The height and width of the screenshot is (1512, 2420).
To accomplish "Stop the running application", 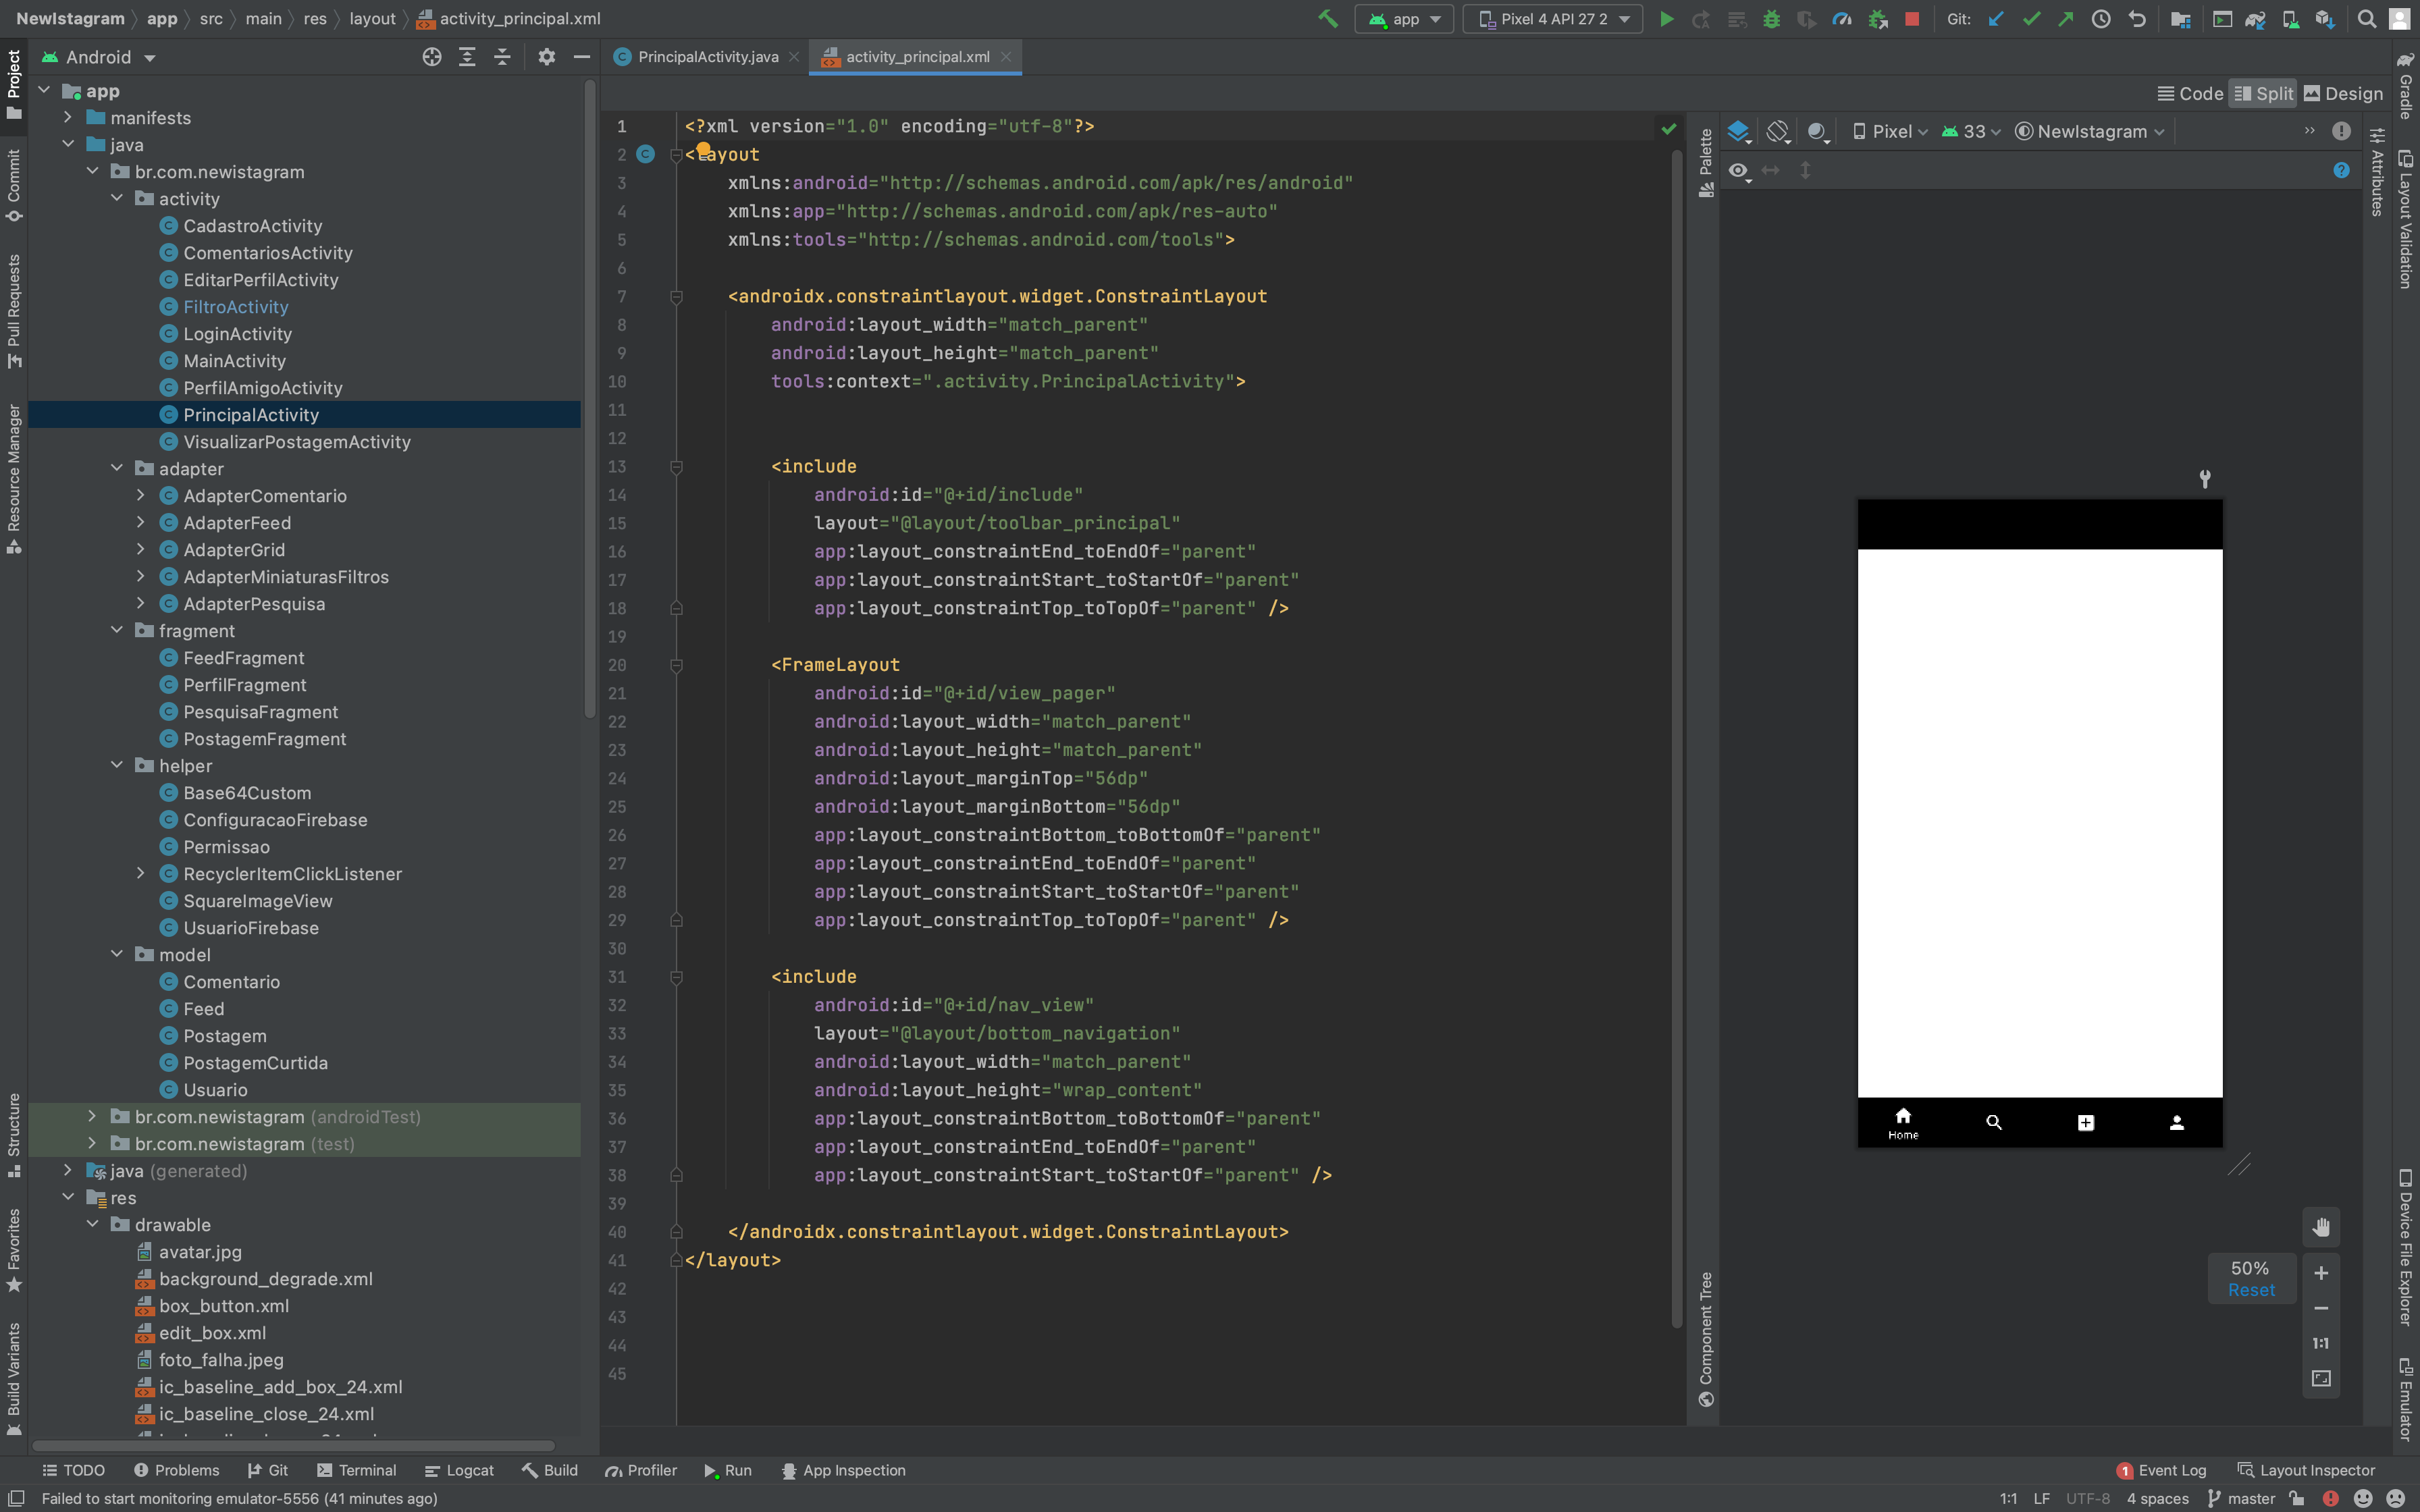I will pos(1911,18).
